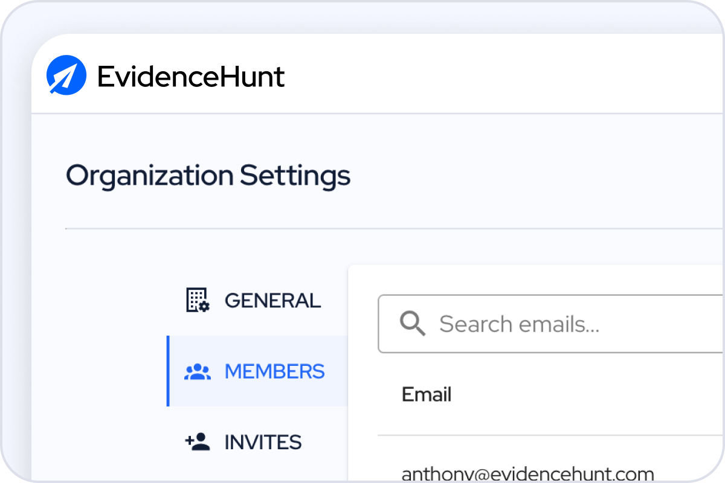The image size is (725, 483).
Task: Click the EvidenceHunt paper plane logo icon
Action: tap(68, 75)
